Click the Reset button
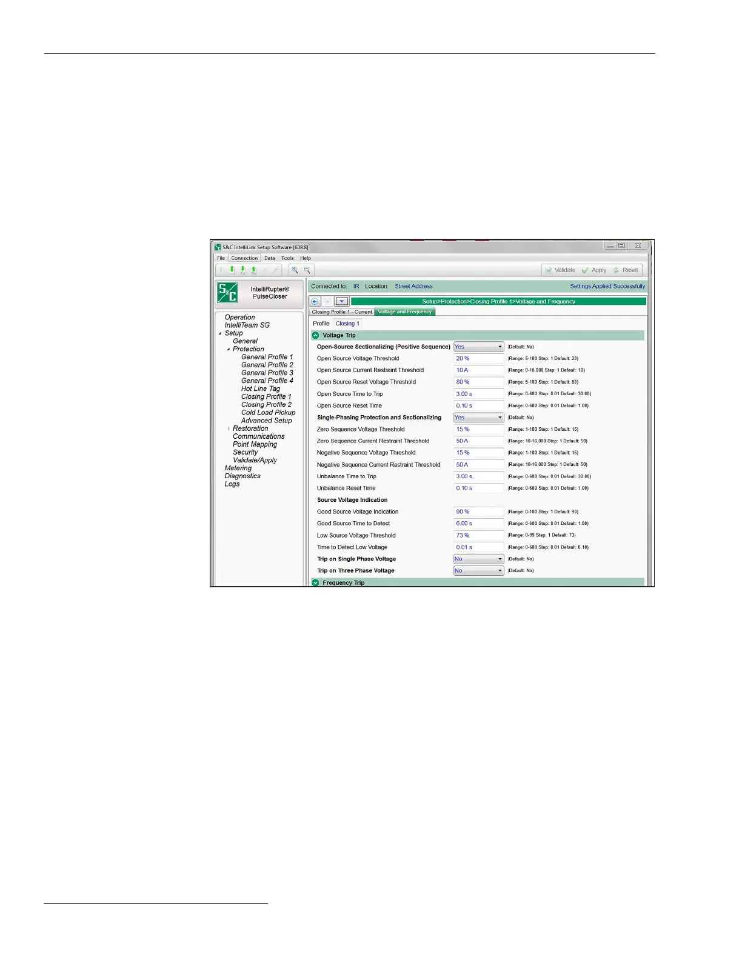The height and width of the screenshot is (960, 742). click(626, 270)
